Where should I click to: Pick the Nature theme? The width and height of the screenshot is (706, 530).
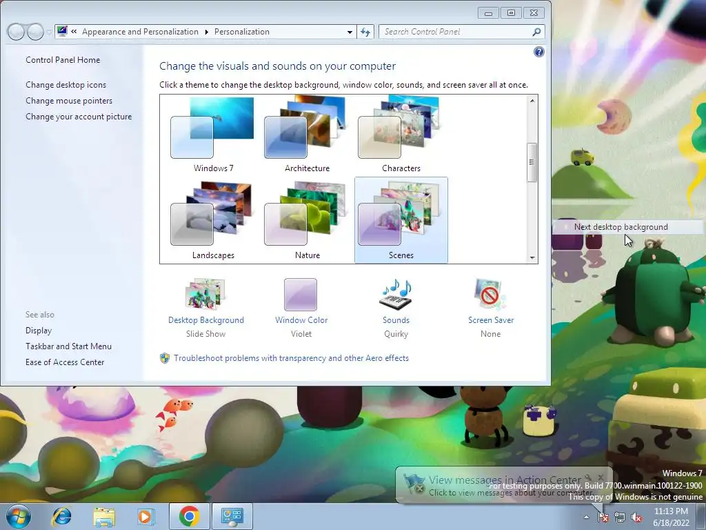(x=307, y=220)
